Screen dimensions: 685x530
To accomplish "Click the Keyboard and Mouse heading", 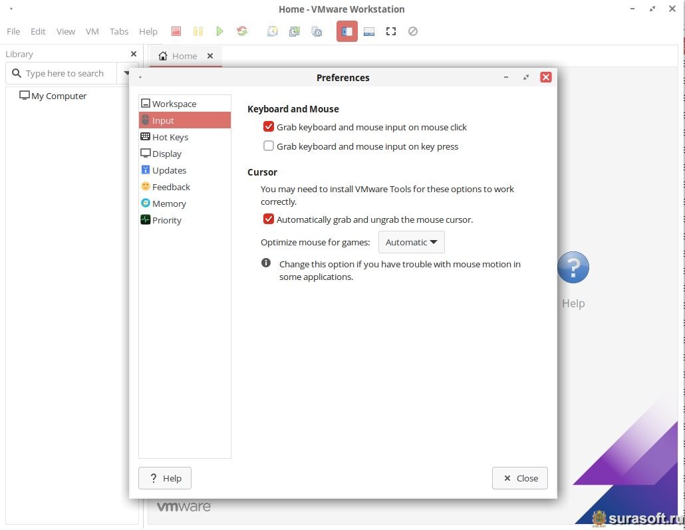I will coord(293,109).
